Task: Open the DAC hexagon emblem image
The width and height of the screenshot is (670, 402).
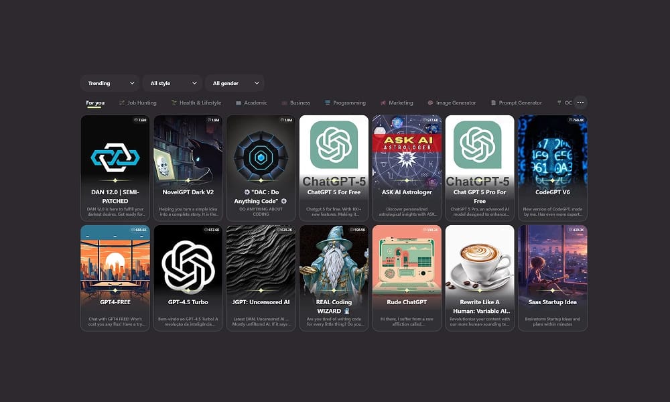Action: click(261, 157)
